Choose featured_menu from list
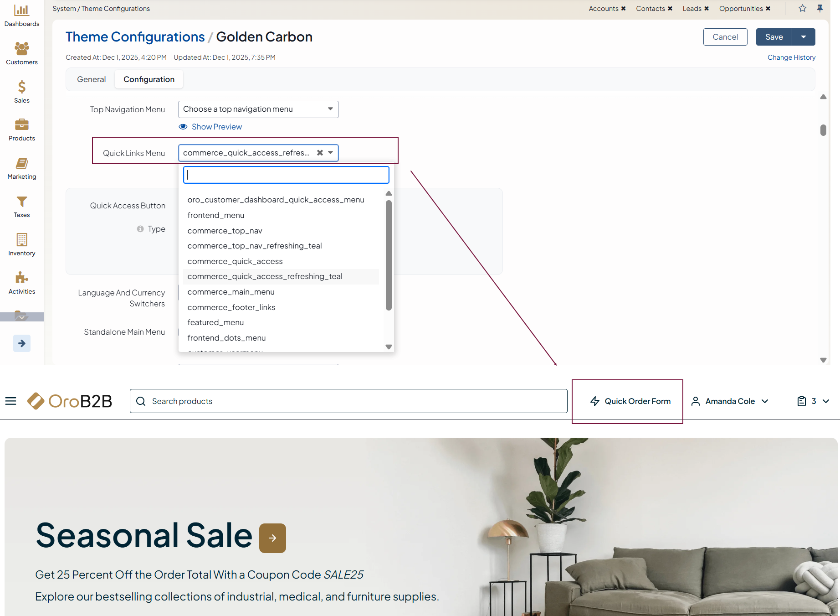840x616 pixels. point(215,322)
